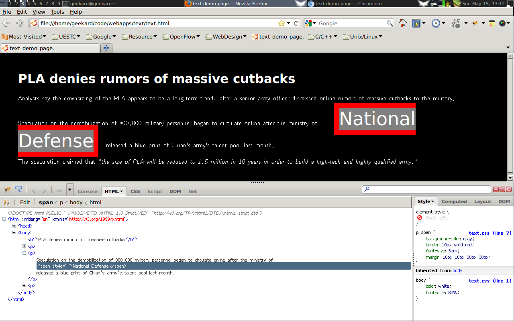This screenshot has width=514, height=321.
Task: Bookmark this page with the star icon
Action: pyautogui.click(x=281, y=23)
